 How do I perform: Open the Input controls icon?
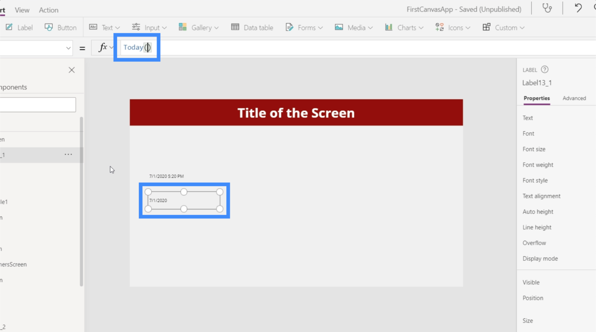tap(136, 27)
